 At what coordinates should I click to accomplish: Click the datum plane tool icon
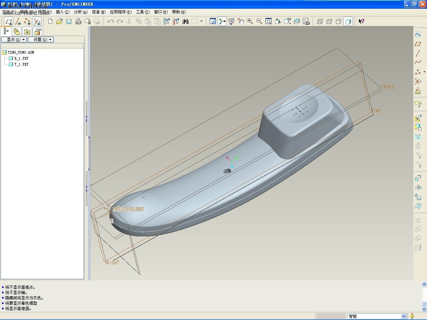click(x=418, y=44)
